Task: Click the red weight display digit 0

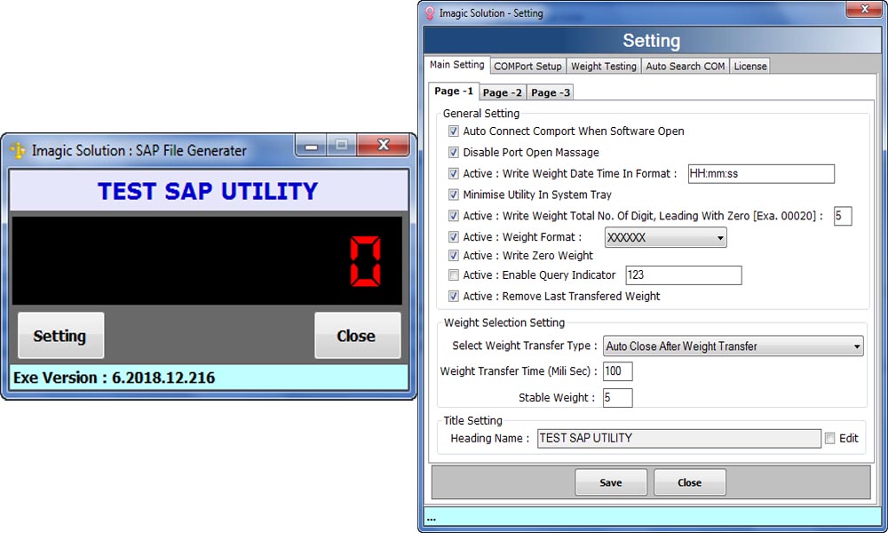Action: tap(365, 261)
